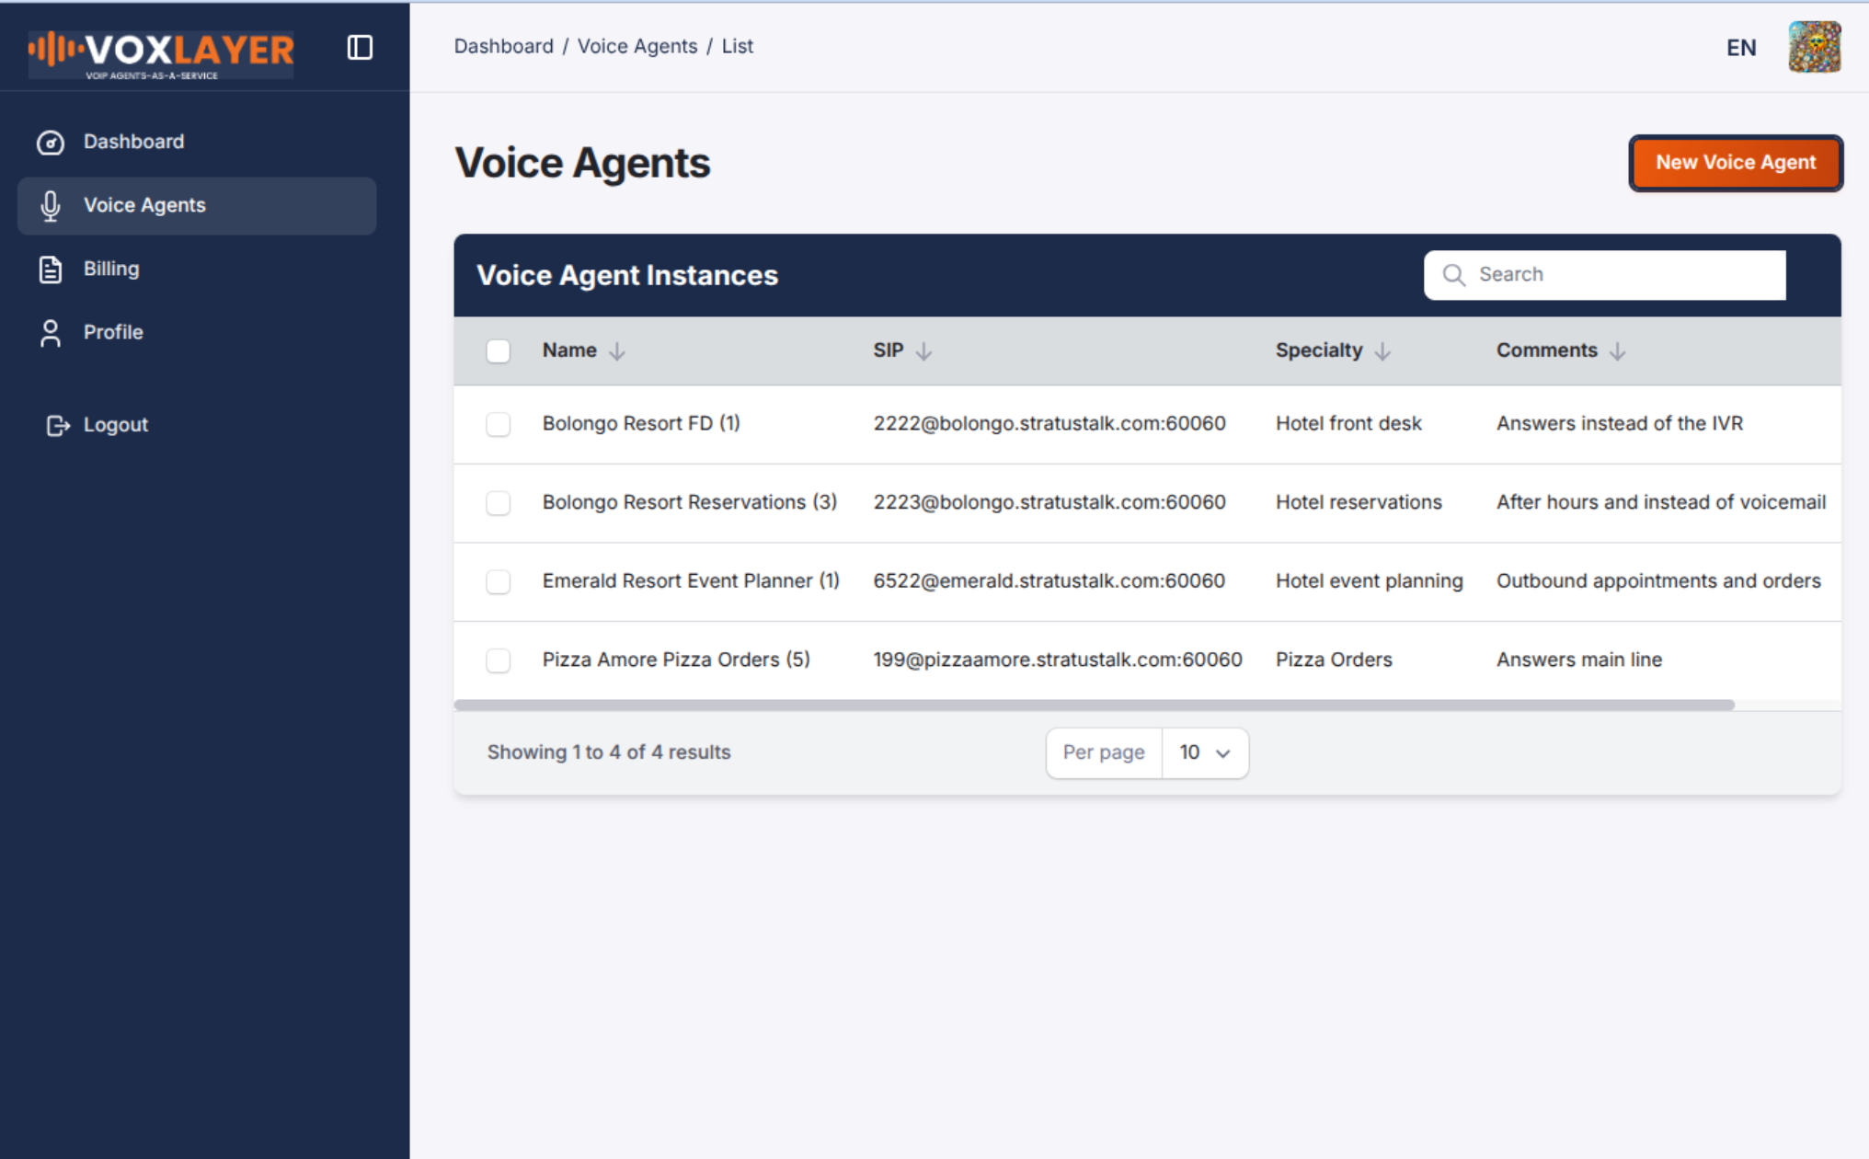
Task: Open the EN language selector
Action: [1741, 47]
